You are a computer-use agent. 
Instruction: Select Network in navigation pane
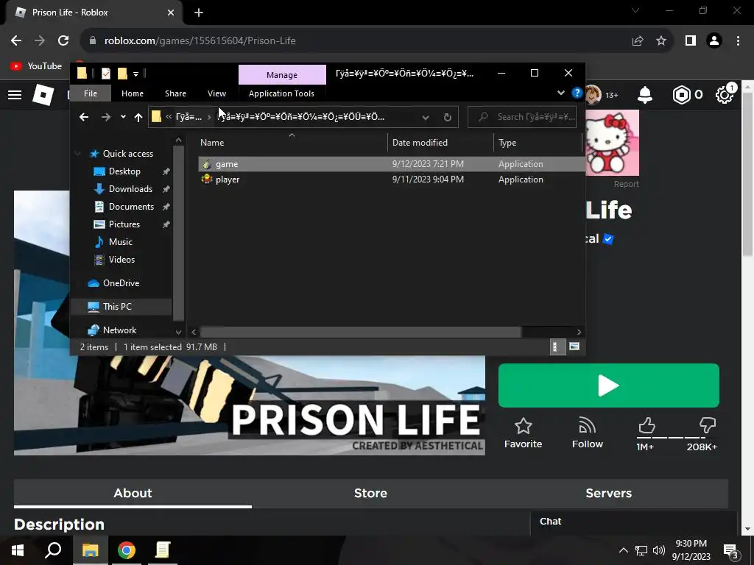[119, 330]
